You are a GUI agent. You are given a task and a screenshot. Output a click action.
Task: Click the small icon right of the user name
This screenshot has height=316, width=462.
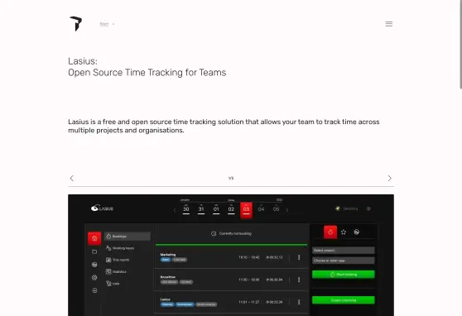click(x=368, y=208)
